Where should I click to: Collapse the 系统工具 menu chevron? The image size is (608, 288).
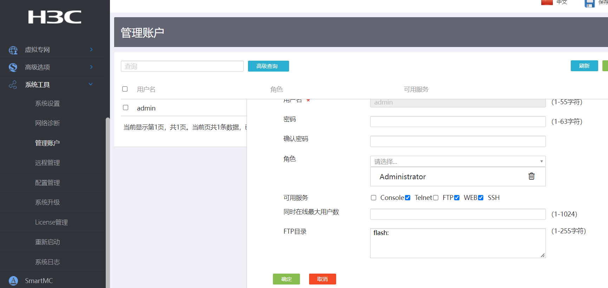coord(91,84)
